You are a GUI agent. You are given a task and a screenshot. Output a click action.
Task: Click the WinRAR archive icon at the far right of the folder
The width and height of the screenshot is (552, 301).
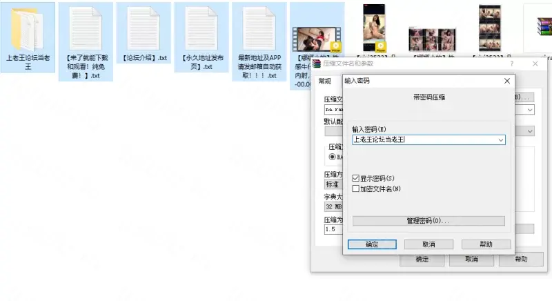[544, 26]
